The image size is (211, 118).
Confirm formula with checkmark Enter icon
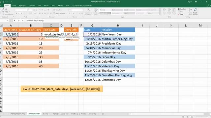click(x=18, y=21)
